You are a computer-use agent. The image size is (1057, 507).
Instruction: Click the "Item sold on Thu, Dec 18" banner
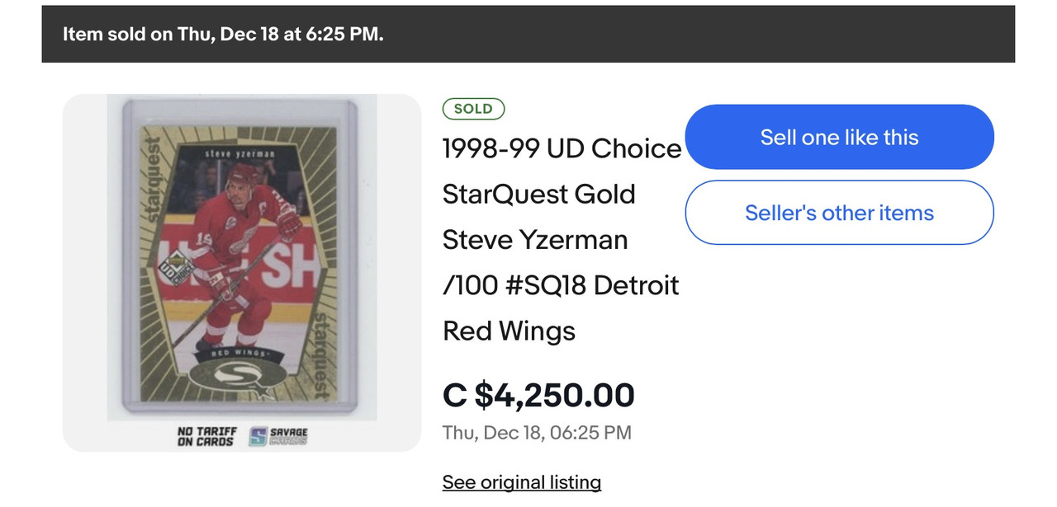223,35
